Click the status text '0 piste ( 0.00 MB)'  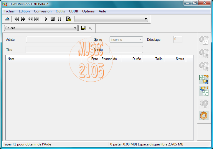(123, 144)
